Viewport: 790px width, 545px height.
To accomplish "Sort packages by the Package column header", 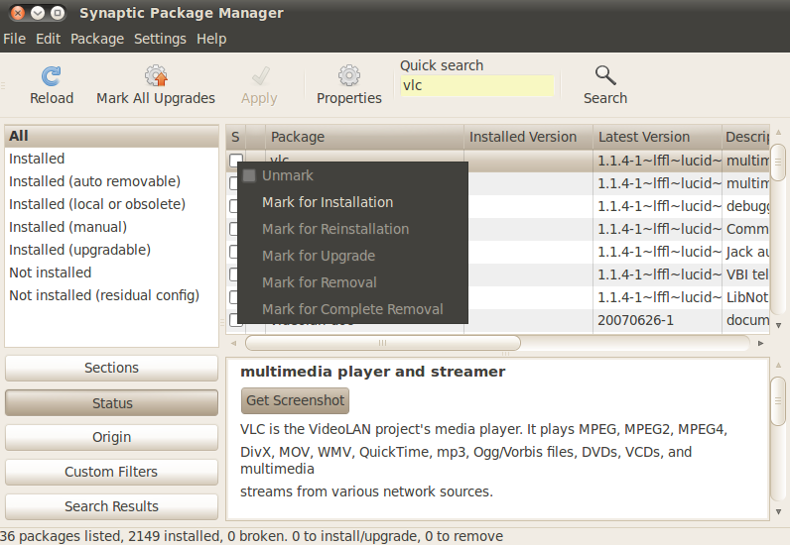I will pos(298,137).
